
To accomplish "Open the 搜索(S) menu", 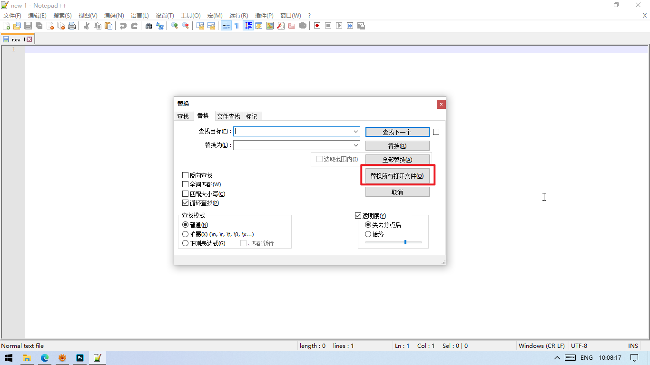I will pyautogui.click(x=62, y=16).
